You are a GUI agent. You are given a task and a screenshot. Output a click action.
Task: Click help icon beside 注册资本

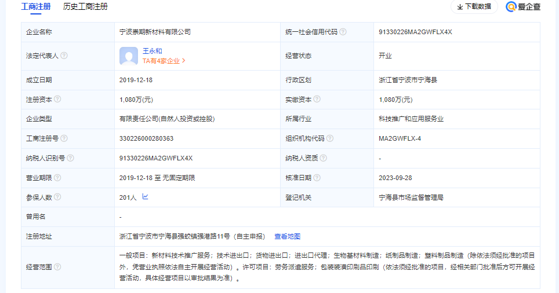tap(57, 99)
